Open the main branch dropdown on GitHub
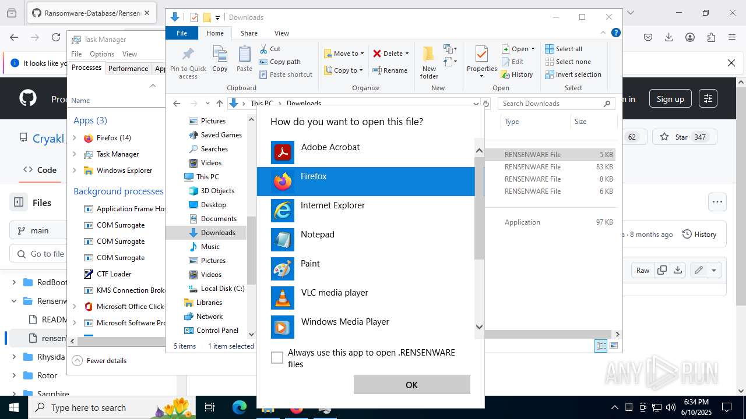The height and width of the screenshot is (419, 746). 38,230
